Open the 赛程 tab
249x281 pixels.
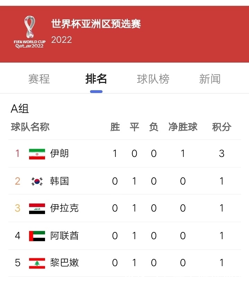coord(39,79)
